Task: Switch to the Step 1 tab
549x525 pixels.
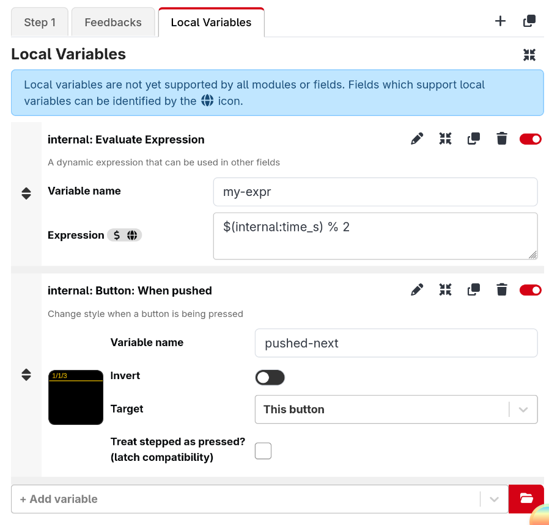Action: click(x=39, y=22)
